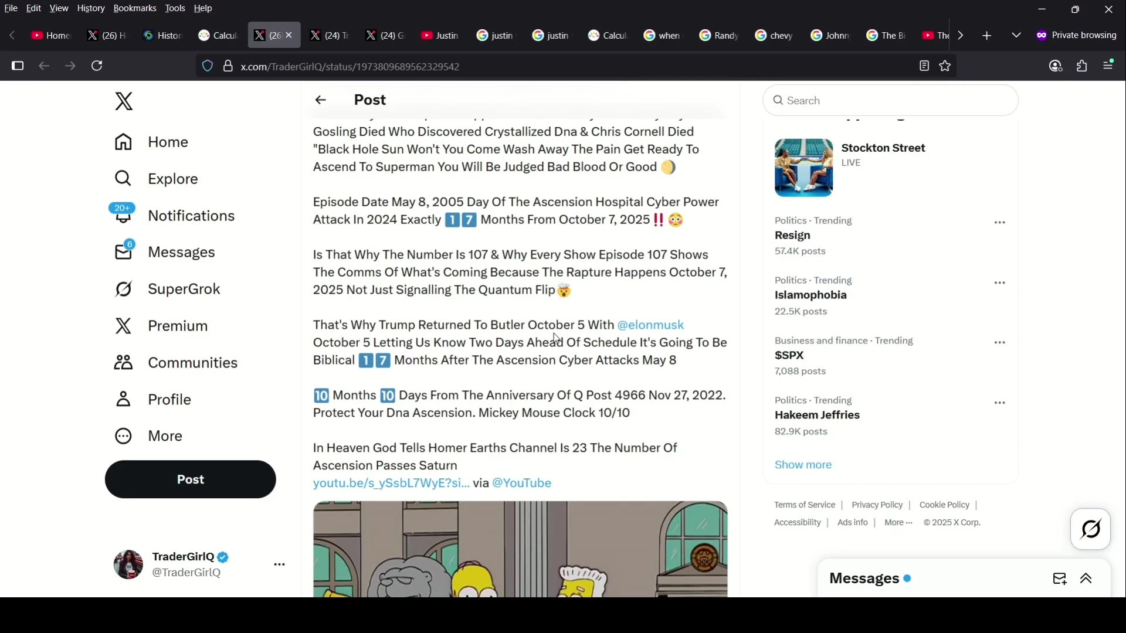The image size is (1126, 633).
Task: Click the black Post button
Action: click(190, 480)
